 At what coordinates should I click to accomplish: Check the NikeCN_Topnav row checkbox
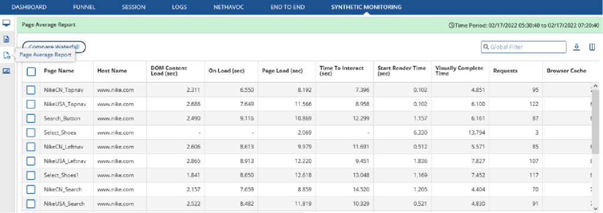[31, 90]
